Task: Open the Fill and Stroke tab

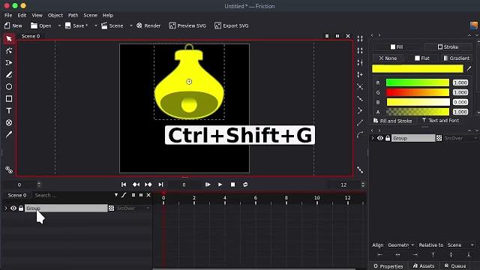Action: pyautogui.click(x=392, y=121)
